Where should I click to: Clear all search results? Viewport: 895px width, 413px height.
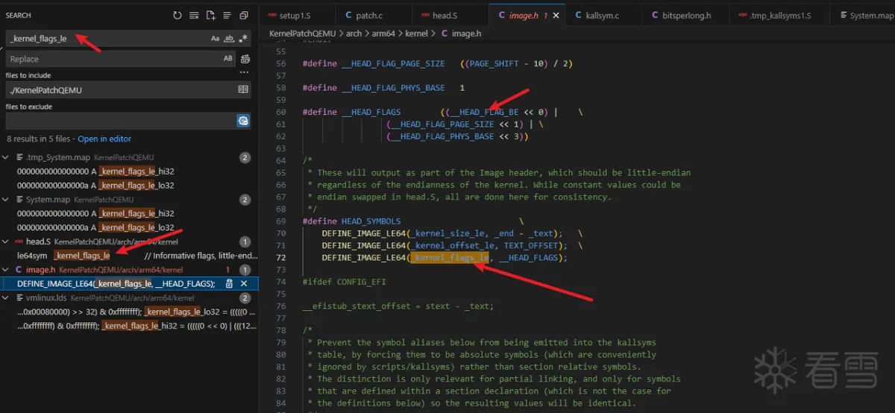(x=194, y=15)
